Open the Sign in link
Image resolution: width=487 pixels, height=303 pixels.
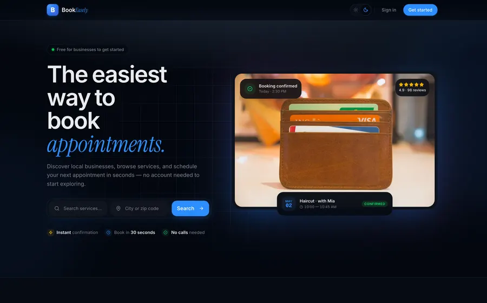tap(389, 10)
